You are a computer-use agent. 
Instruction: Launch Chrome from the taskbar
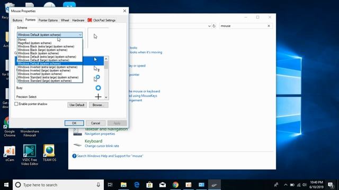click(175, 185)
